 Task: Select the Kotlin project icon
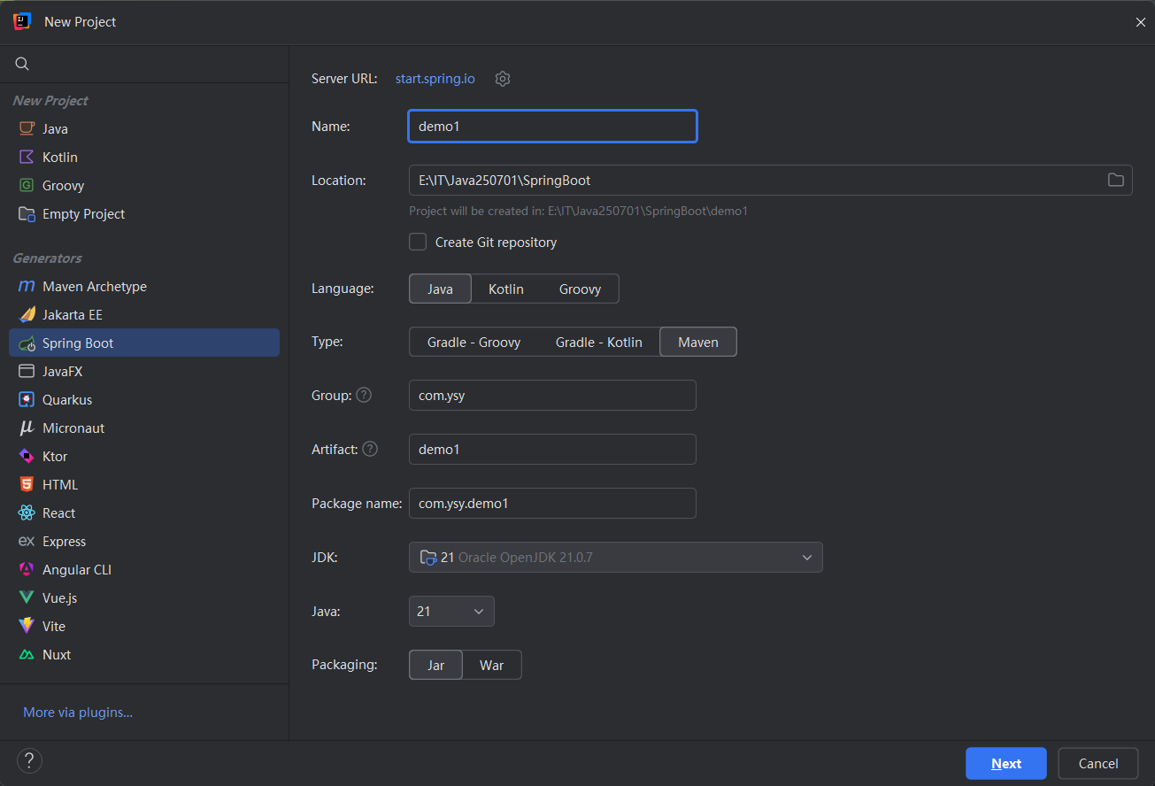pos(27,157)
